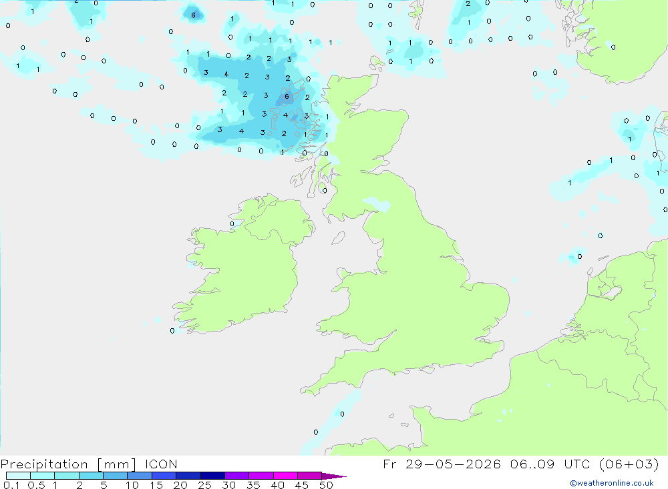The image size is (668, 489).
Task: Click the "06..09" time range text
Action: coord(532,464)
